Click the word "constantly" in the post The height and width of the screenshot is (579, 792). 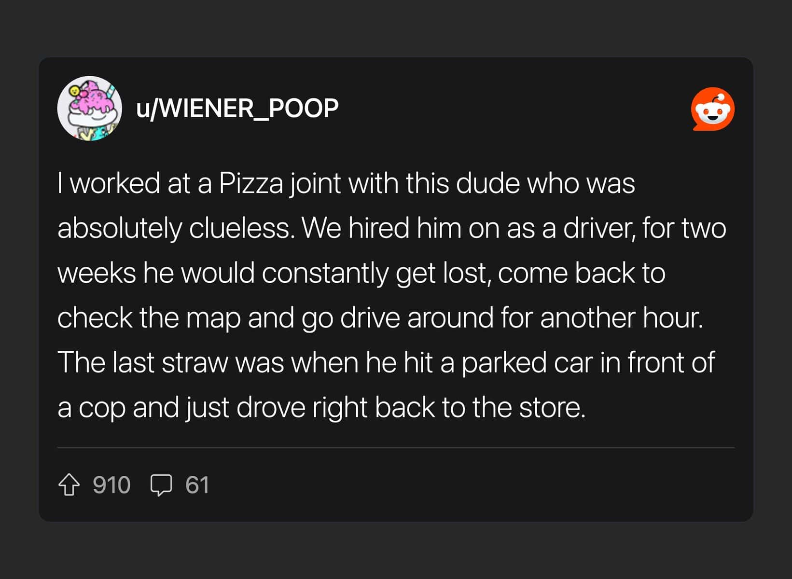pyautogui.click(x=325, y=273)
